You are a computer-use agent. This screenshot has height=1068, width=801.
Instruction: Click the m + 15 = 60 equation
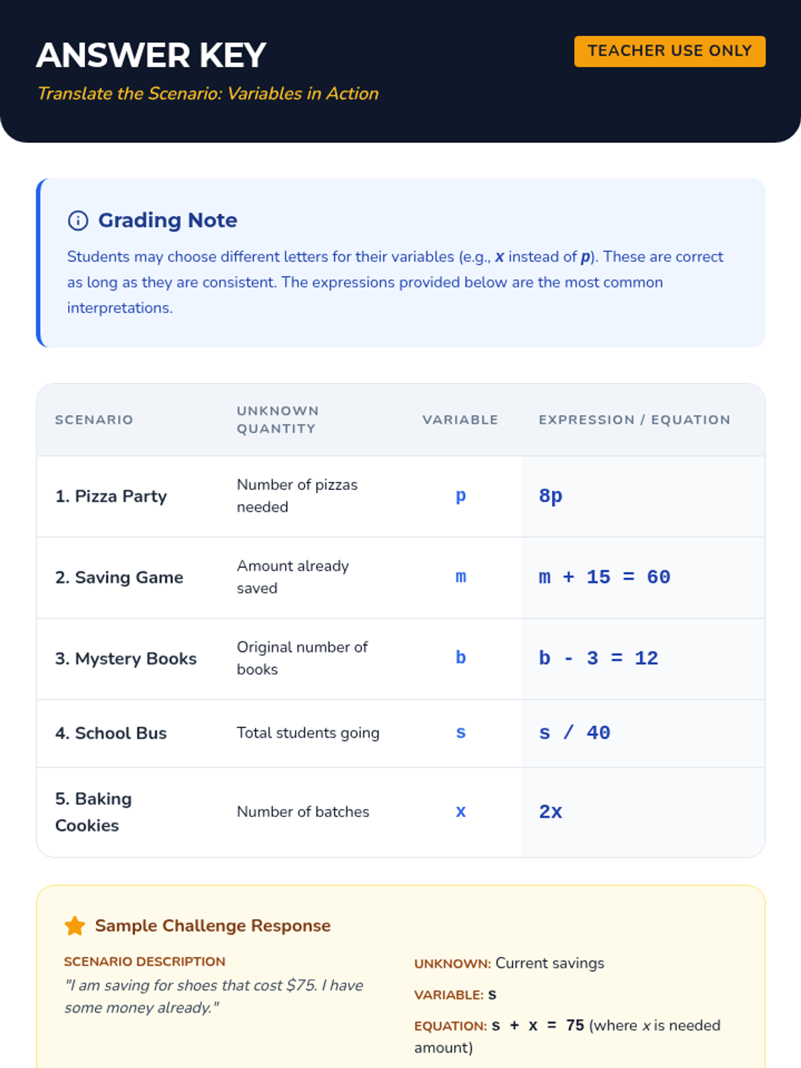[x=605, y=577]
